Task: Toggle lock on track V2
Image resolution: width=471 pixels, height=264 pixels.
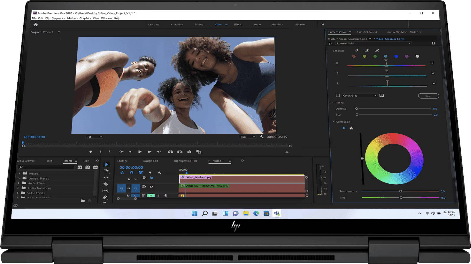Action: coord(129,179)
